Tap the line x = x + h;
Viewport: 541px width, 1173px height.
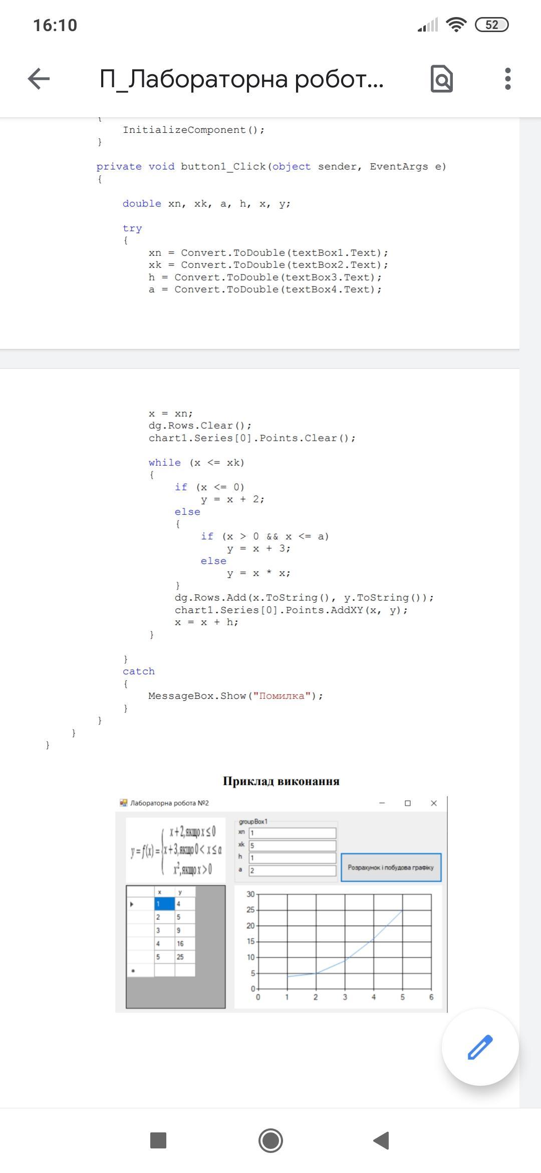click(x=206, y=622)
